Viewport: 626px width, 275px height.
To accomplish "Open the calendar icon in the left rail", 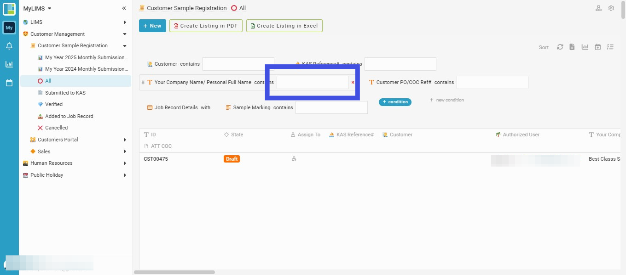I will tap(9, 83).
